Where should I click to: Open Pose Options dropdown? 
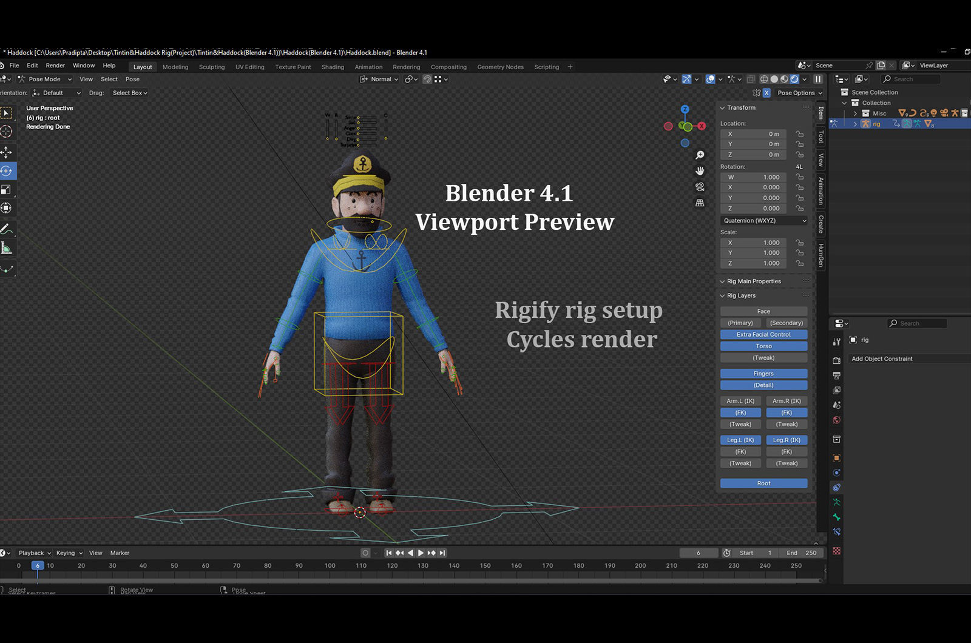coord(799,93)
